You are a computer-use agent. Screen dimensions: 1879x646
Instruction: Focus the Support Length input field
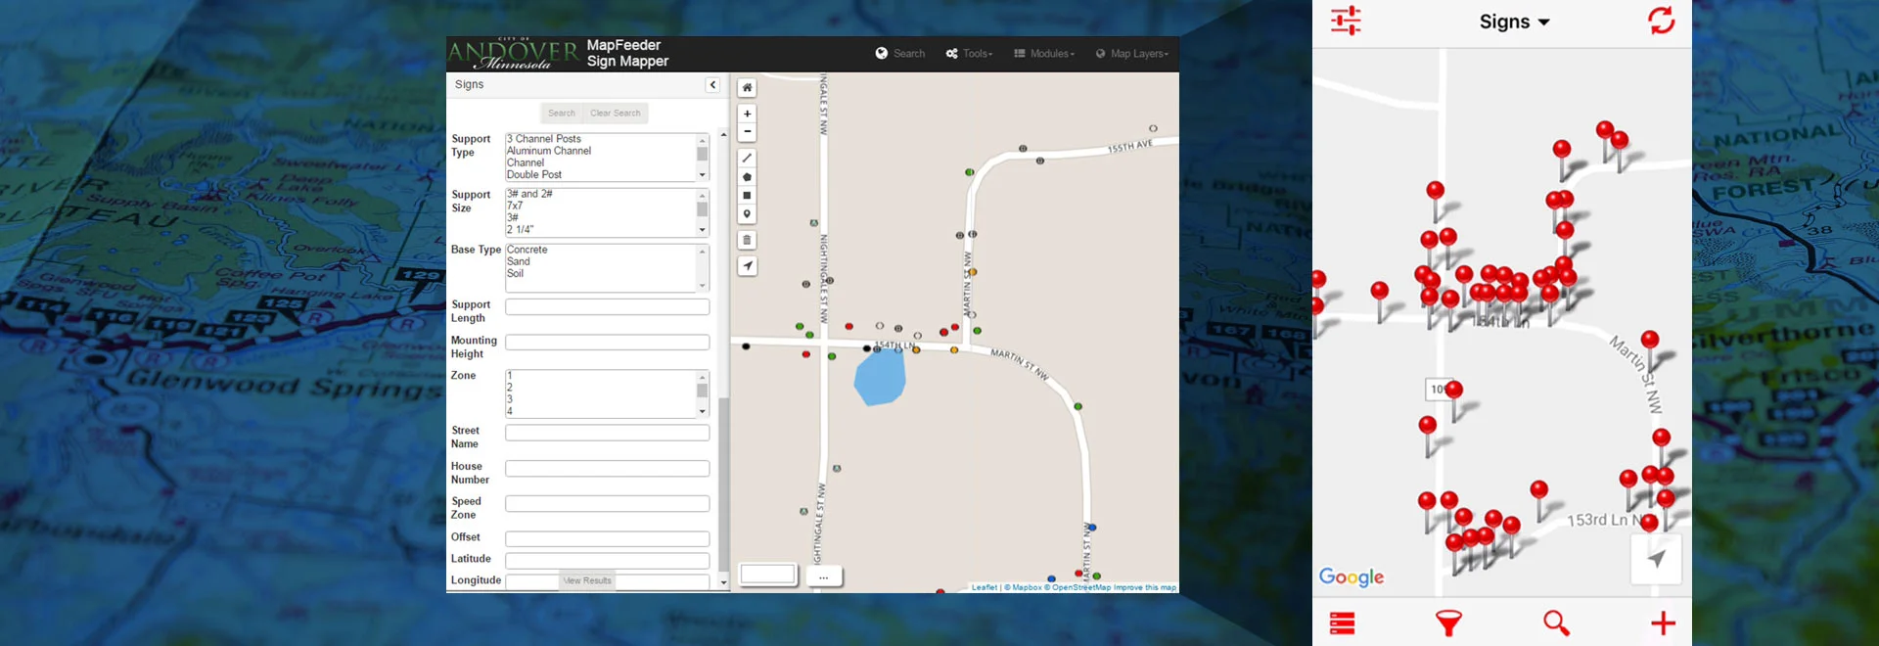click(x=607, y=307)
